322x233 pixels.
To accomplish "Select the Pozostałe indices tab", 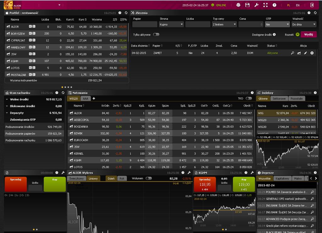I will (297, 99).
